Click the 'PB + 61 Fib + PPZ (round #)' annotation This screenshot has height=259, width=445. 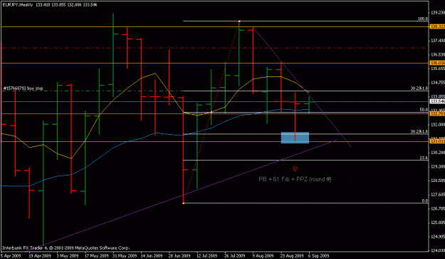(295, 179)
